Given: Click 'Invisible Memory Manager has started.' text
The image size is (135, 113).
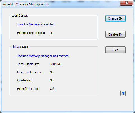Looking at the screenshot, I should (43, 56).
